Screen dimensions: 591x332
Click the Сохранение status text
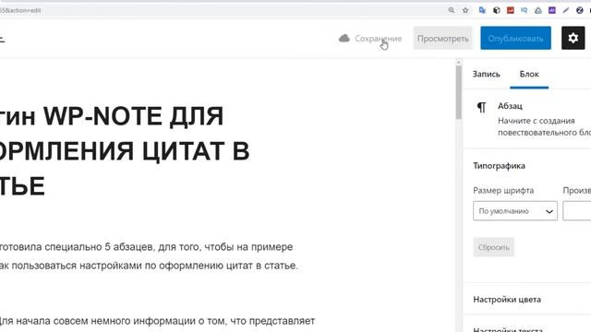point(378,39)
